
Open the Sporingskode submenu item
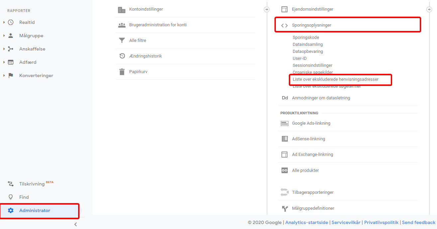click(x=306, y=38)
